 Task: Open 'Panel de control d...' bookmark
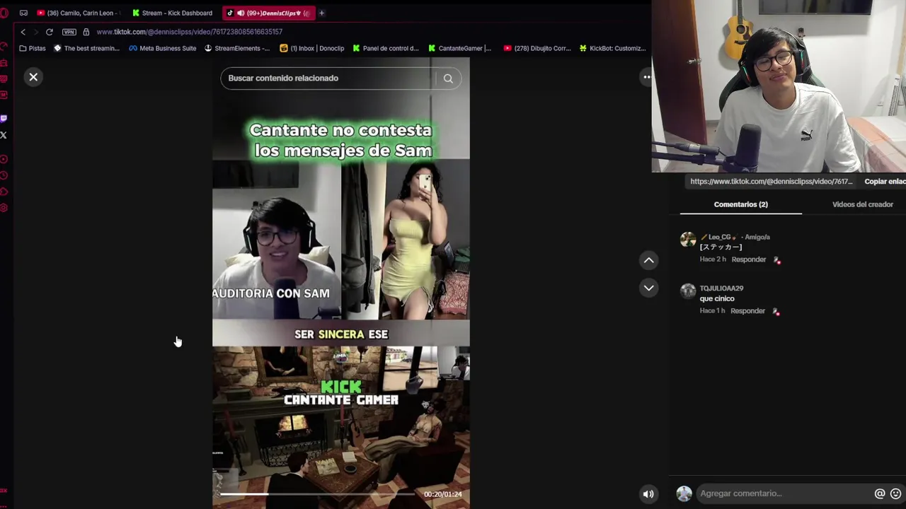(x=386, y=48)
